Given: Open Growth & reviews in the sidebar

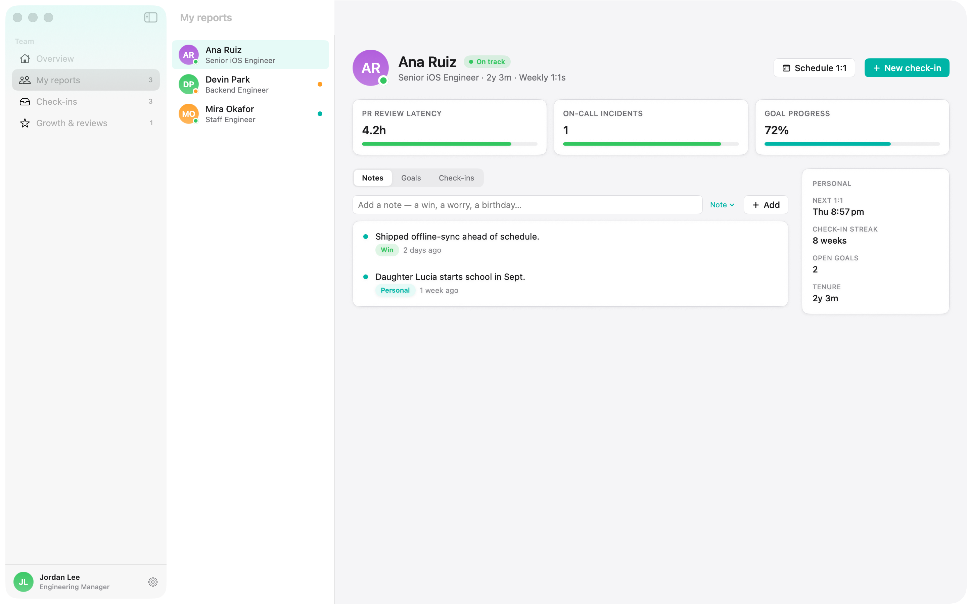Looking at the screenshot, I should coord(86,123).
